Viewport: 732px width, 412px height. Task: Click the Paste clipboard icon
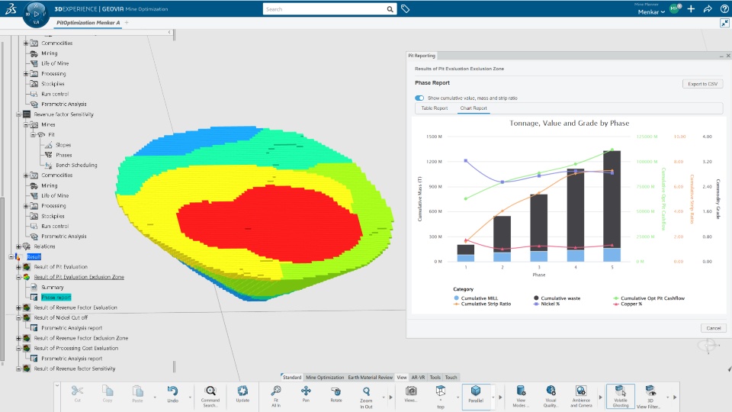[x=137, y=391]
